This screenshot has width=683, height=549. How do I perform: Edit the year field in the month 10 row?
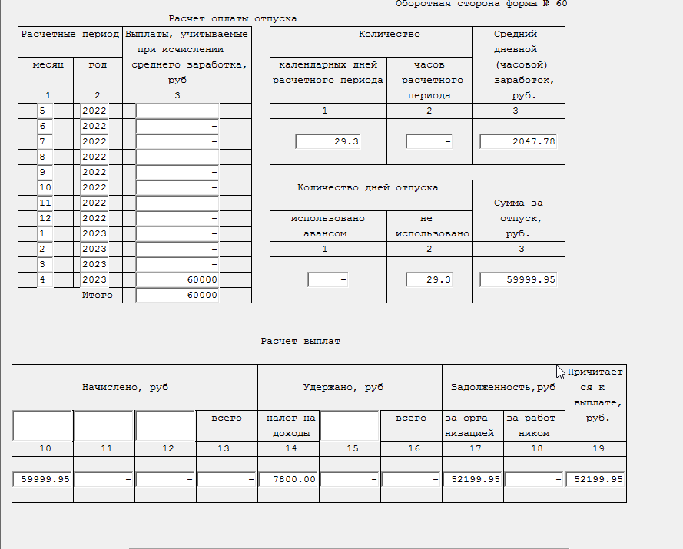pos(94,187)
